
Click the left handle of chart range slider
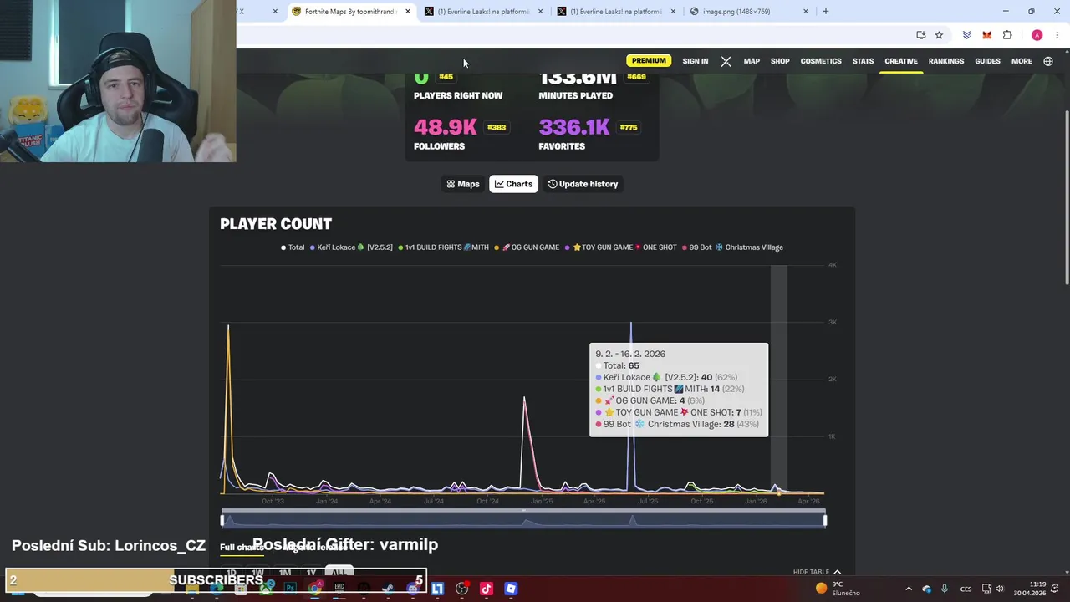pyautogui.click(x=222, y=520)
